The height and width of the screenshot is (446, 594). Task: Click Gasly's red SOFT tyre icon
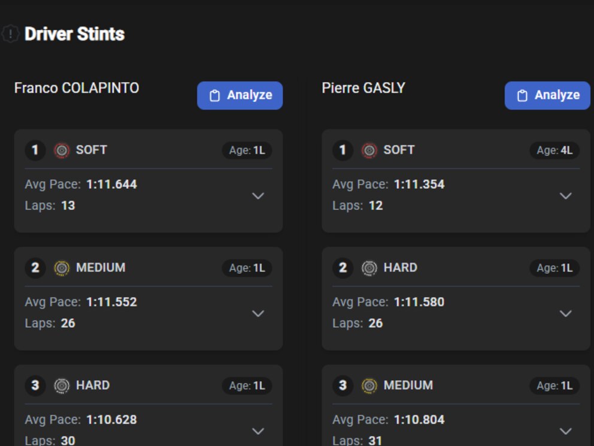(x=369, y=150)
